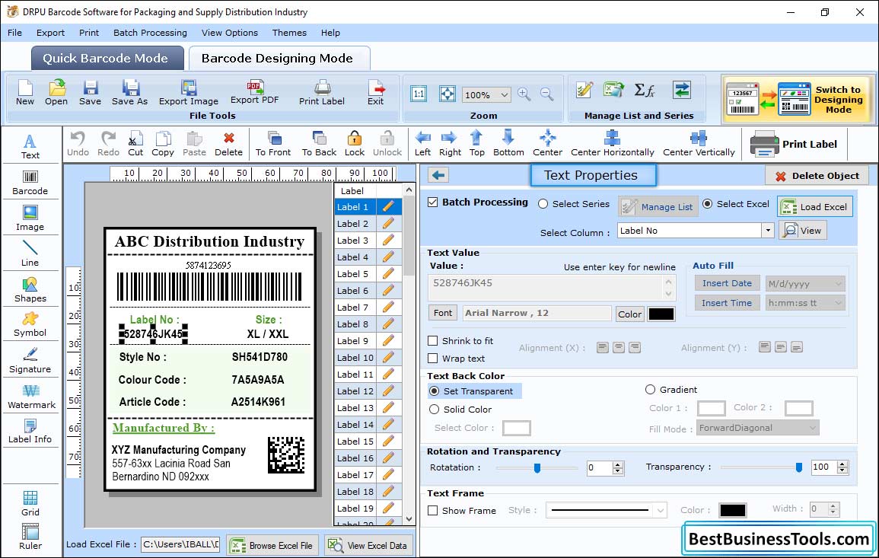Click the Exit icon in File Tools
Image resolution: width=879 pixels, height=558 pixels.
click(376, 93)
